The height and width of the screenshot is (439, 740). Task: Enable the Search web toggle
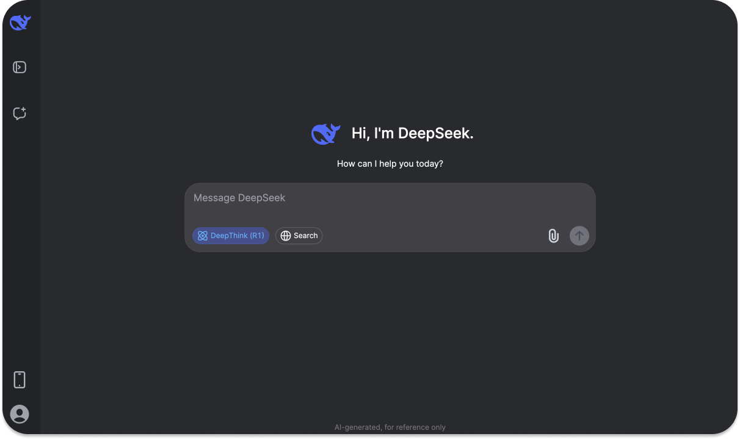point(299,236)
